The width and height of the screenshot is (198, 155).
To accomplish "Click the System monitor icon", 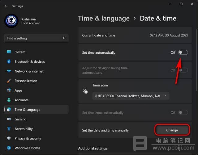I will (9, 52).
